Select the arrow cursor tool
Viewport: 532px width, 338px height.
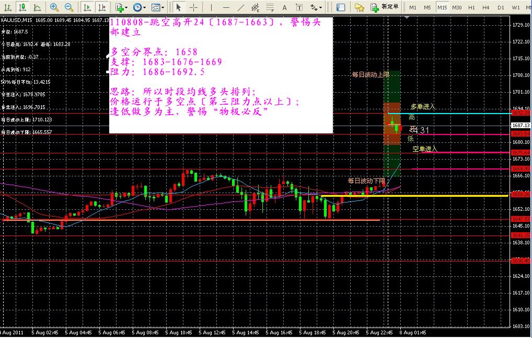click(178, 7)
